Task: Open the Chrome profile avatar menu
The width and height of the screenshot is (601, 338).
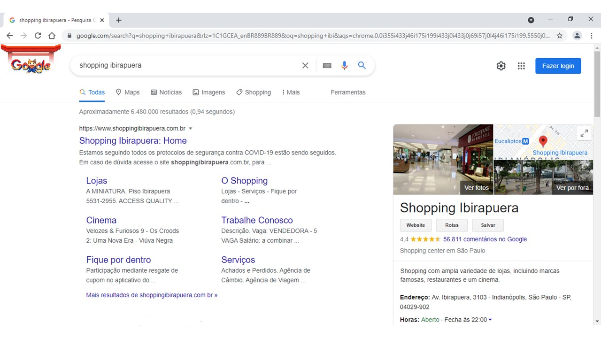Action: pyautogui.click(x=577, y=36)
